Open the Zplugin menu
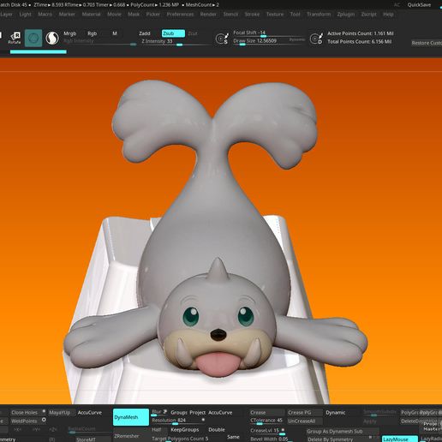 point(346,14)
